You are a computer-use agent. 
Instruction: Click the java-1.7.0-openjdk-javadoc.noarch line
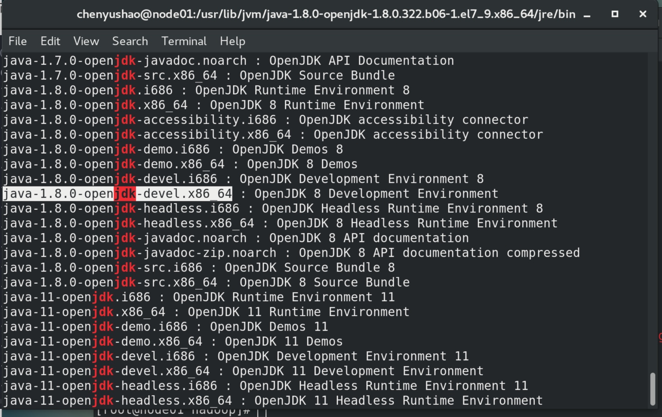pos(228,60)
